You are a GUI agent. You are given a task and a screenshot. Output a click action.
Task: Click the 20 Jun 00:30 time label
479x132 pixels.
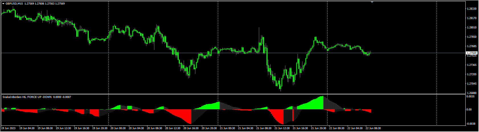pyautogui.click(x=118, y=128)
